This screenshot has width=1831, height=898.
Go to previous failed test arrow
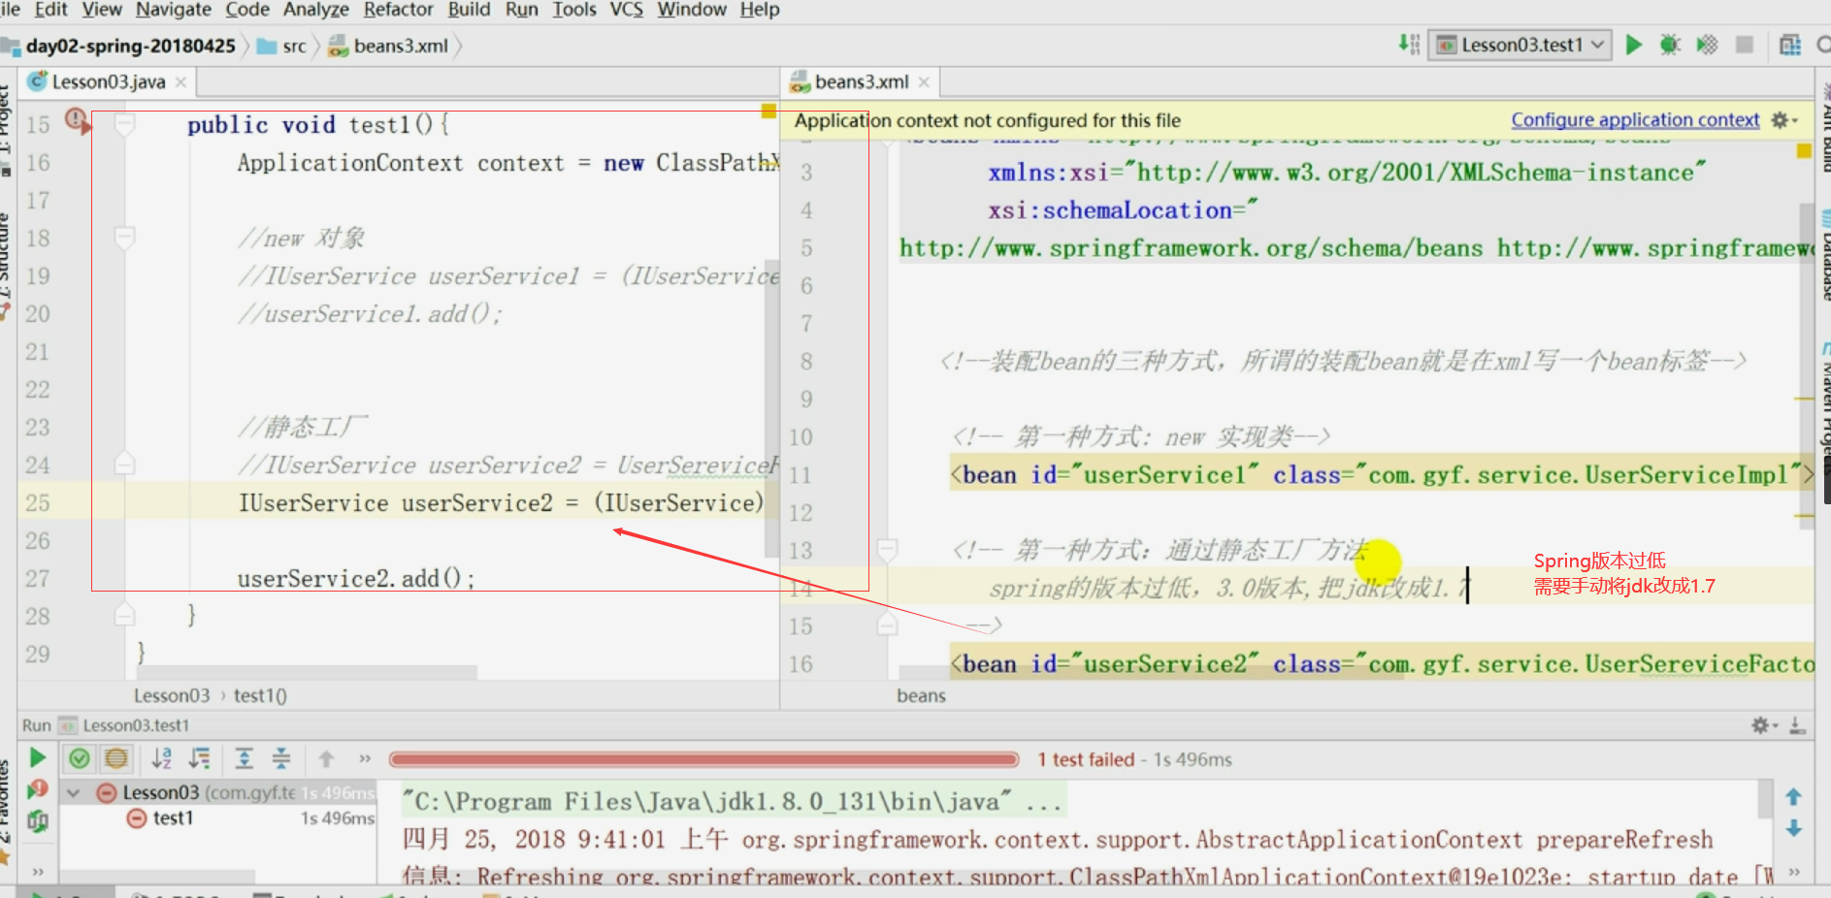click(326, 758)
